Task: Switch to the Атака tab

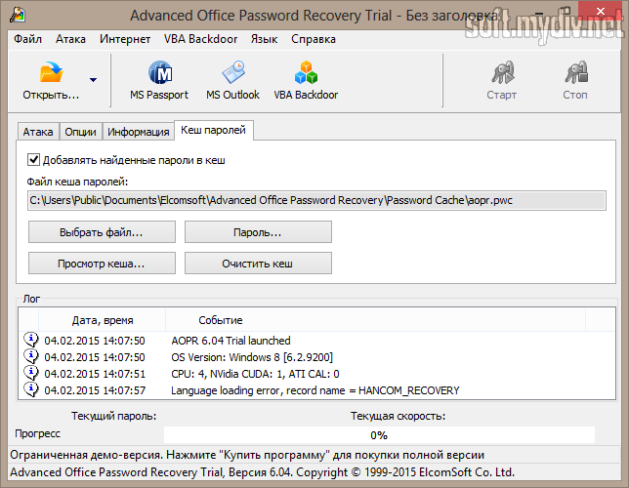Action: (x=38, y=132)
